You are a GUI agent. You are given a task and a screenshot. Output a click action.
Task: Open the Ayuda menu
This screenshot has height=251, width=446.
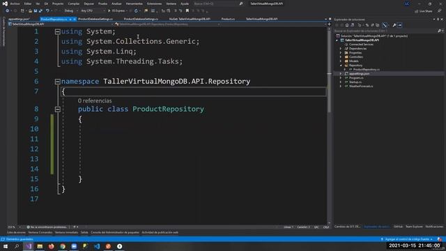185,3
